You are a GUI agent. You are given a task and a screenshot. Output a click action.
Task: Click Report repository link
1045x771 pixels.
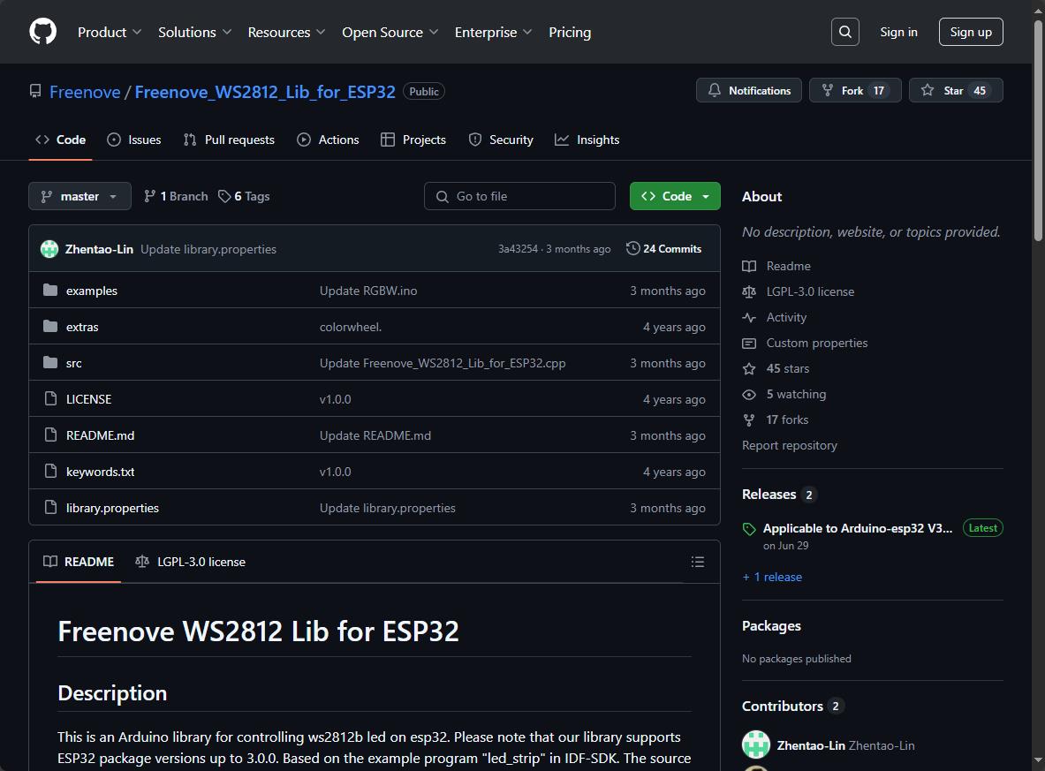(x=789, y=445)
